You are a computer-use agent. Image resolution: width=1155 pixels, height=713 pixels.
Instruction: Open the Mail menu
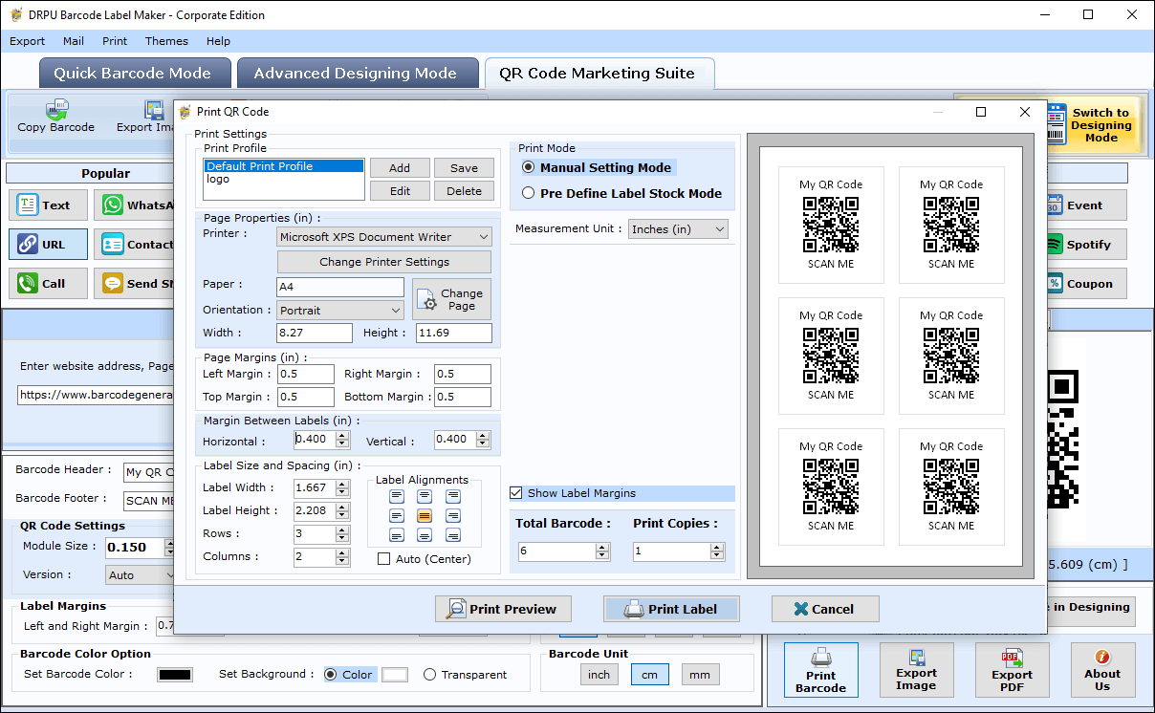pyautogui.click(x=74, y=41)
